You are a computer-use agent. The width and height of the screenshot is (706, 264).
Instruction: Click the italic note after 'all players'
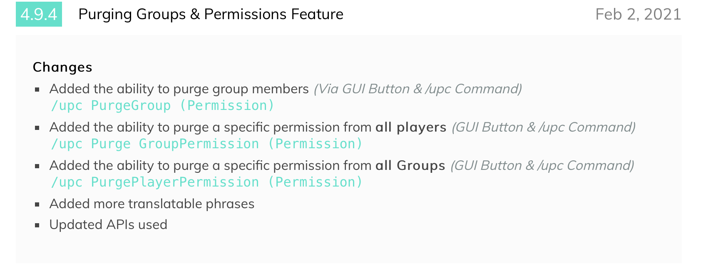click(x=544, y=127)
